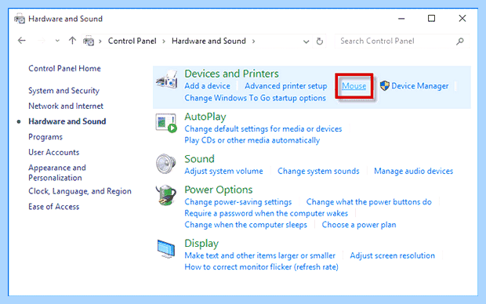Click the AutoPlay icon
Viewport: 486px width, 304px height.
pyautogui.click(x=166, y=123)
